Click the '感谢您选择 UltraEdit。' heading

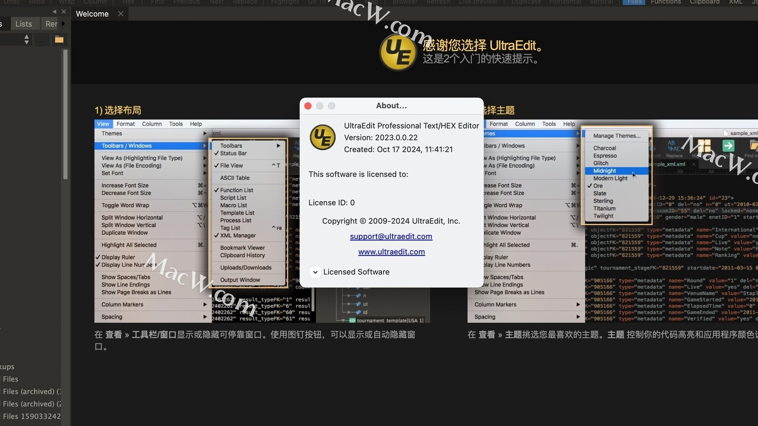[484, 46]
